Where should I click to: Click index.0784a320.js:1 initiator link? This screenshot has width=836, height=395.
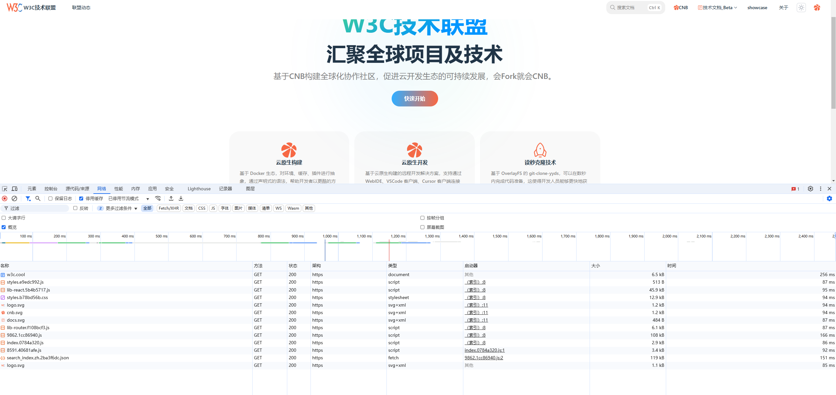point(485,350)
